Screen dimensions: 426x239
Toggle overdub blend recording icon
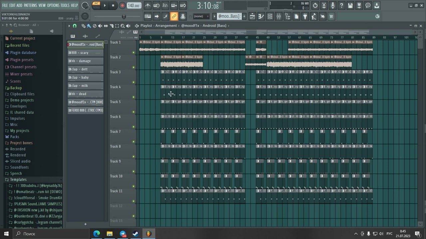(x=174, y=5)
